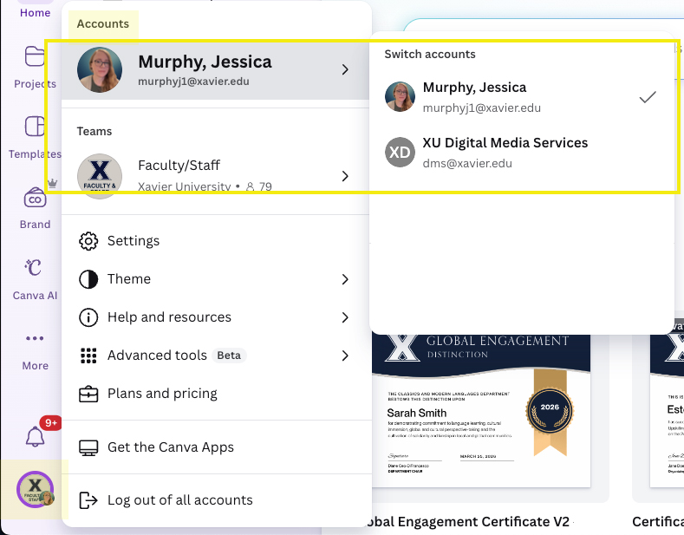Open Advanced tools menu item
The height and width of the screenshot is (535, 684).
pos(217,356)
